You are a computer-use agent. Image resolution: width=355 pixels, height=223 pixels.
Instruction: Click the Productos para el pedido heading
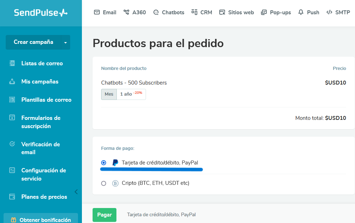[x=158, y=43]
